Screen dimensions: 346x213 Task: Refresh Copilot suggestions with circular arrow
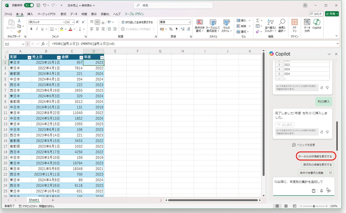pyautogui.click(x=330, y=173)
